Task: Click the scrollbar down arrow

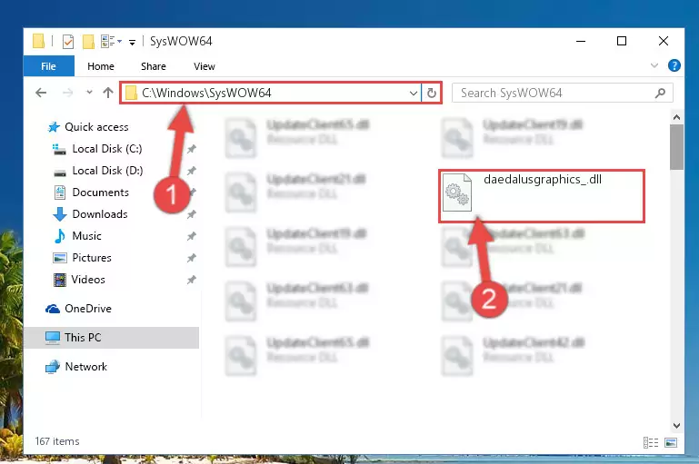Action: point(676,426)
